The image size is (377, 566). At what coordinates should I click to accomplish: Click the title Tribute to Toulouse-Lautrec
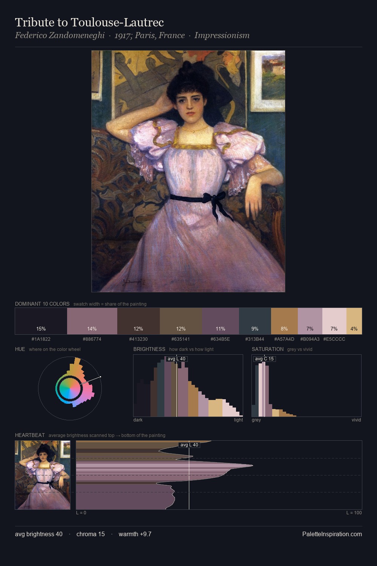click(x=89, y=22)
